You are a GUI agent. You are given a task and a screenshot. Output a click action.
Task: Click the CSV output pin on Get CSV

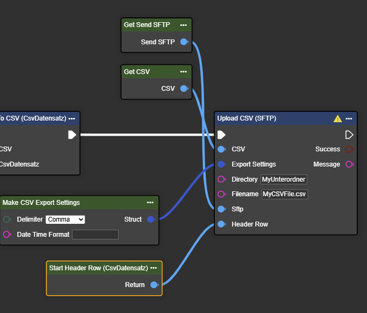[183, 89]
